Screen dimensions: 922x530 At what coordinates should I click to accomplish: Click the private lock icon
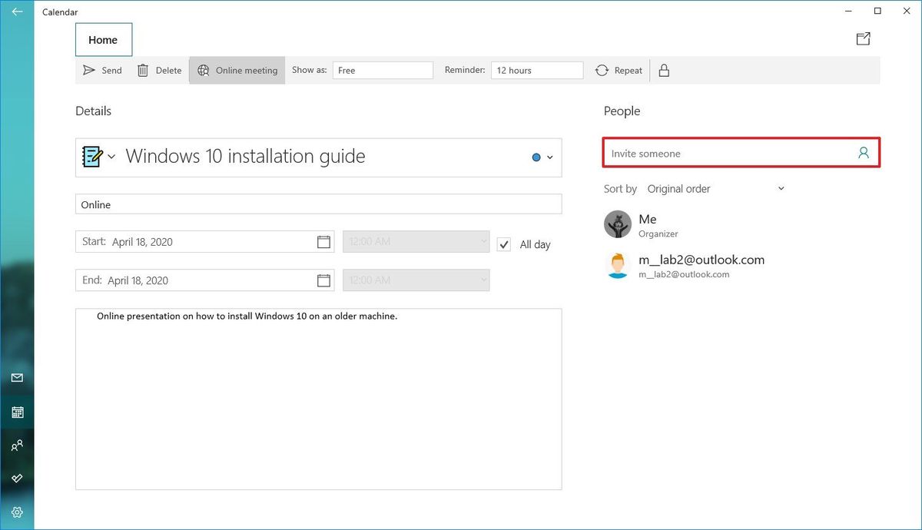point(664,71)
